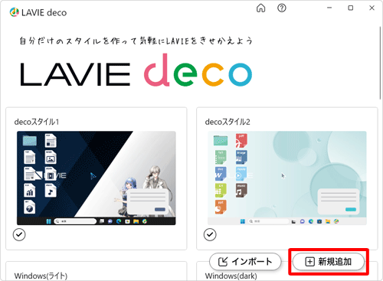
Task: Select the decoスタイル1 checkmark
Action: click(19, 234)
